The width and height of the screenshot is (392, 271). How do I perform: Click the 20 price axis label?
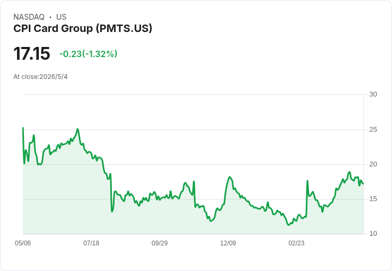[373, 164]
